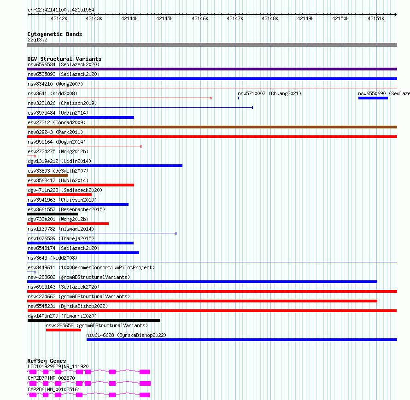Click nsv955164 (Dogan2014) label
Screen dimensions: 410x400
point(57,142)
